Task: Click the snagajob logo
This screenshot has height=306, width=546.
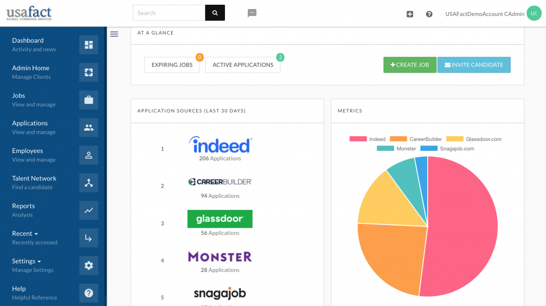Action: click(x=220, y=293)
